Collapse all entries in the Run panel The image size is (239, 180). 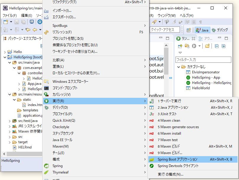[x=217, y=46]
